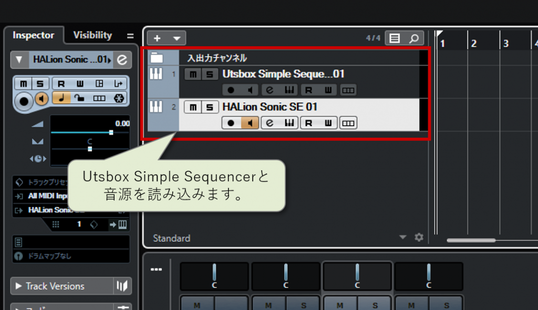
Task: Enable Write automation on Utsbox track
Action: point(328,90)
